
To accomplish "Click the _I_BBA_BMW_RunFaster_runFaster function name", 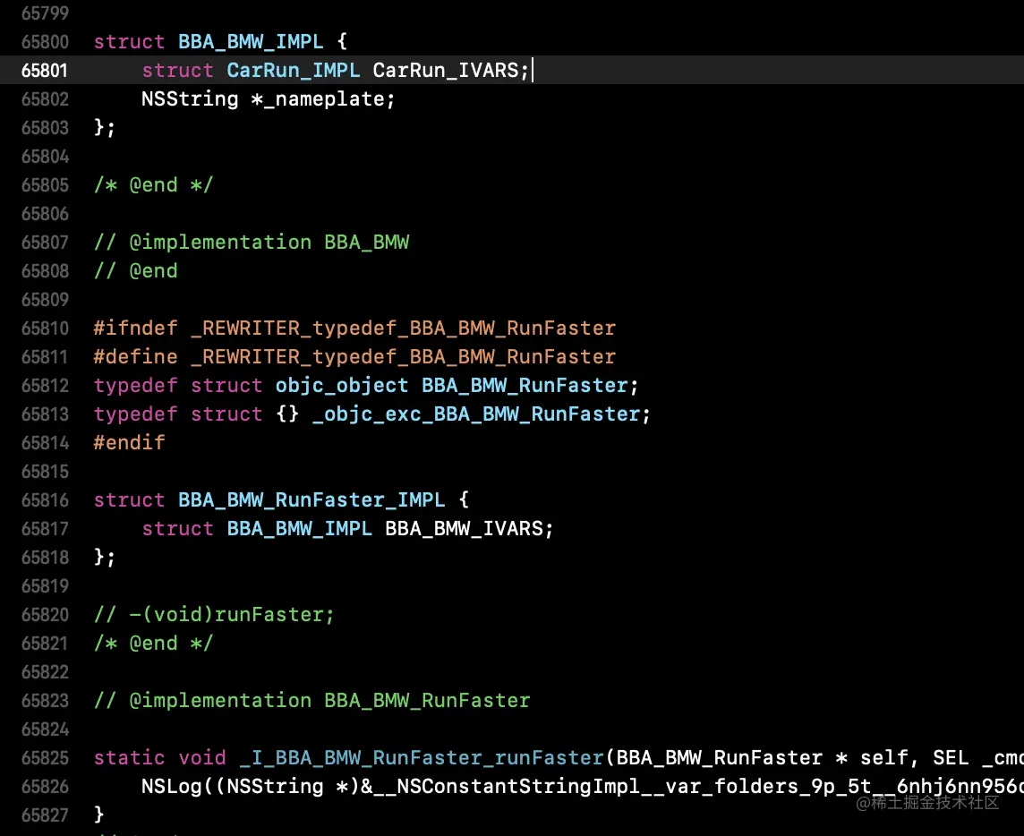I will click(x=422, y=757).
